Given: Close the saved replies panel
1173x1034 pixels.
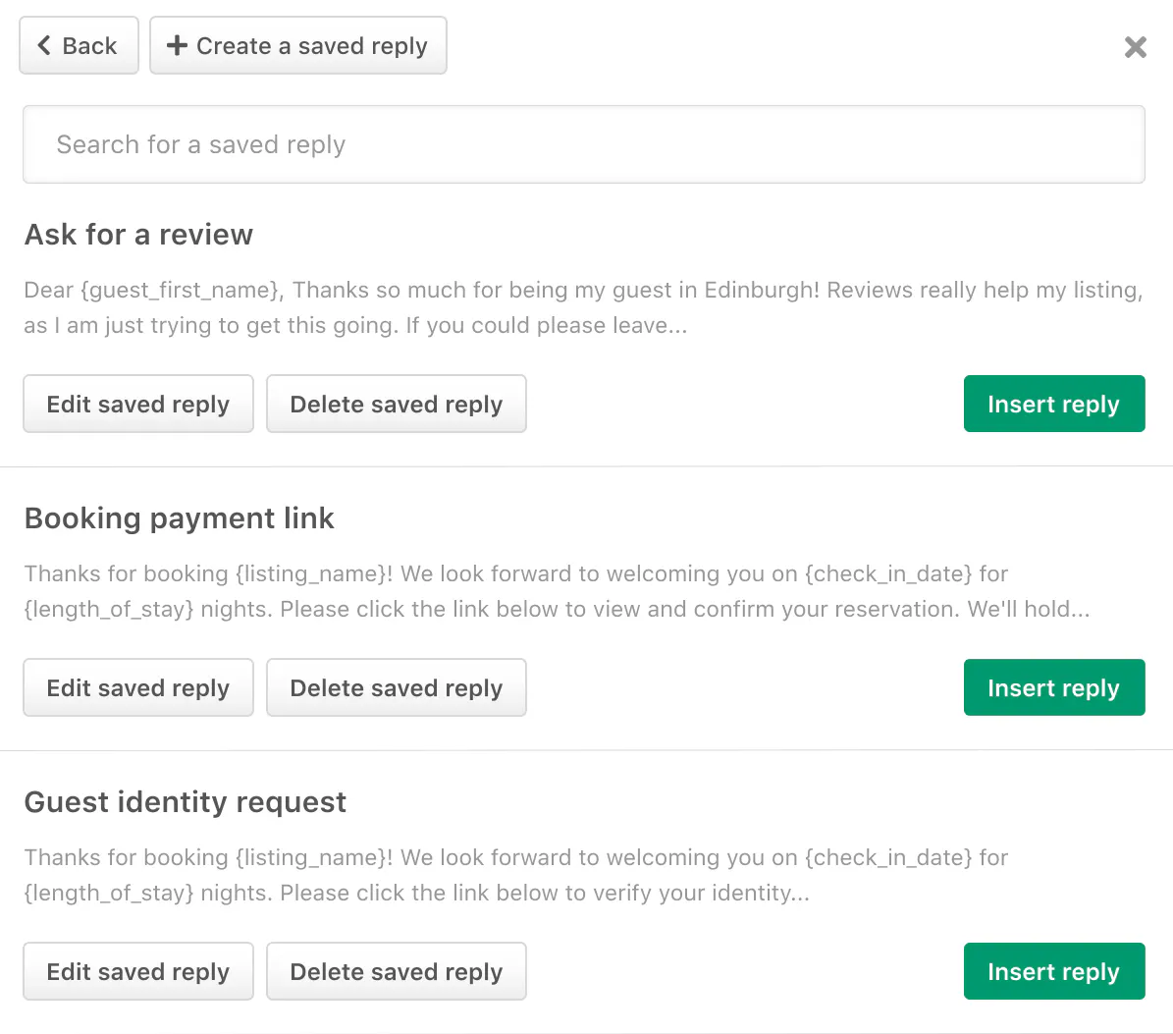Looking at the screenshot, I should click(x=1135, y=47).
